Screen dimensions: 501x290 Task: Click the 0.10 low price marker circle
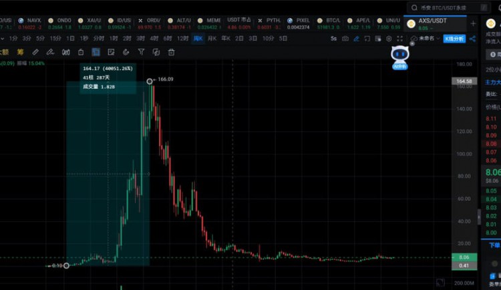click(x=66, y=265)
